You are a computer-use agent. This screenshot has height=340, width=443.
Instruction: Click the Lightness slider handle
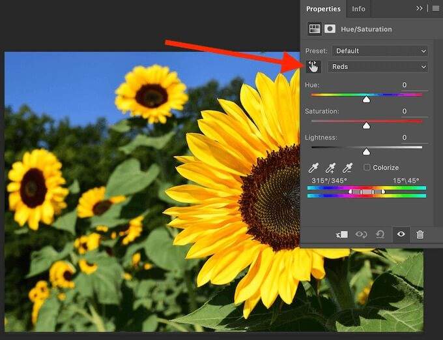366,152
